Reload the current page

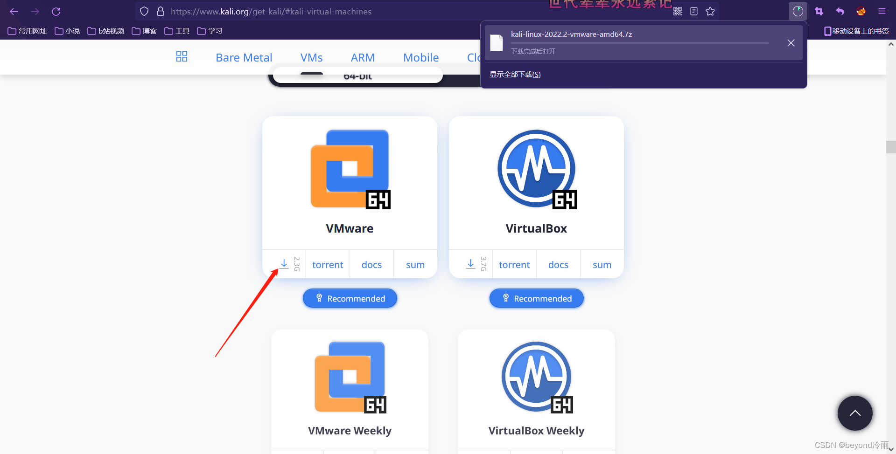56,12
